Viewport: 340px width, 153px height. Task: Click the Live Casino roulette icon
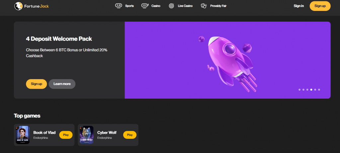pyautogui.click(x=171, y=6)
